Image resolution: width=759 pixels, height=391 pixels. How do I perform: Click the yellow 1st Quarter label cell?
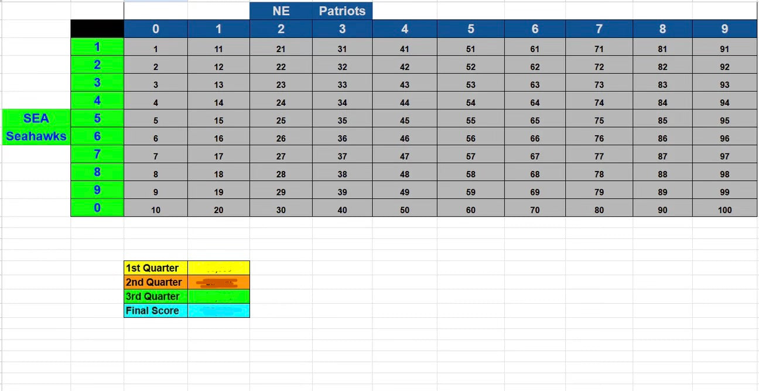tap(156, 268)
